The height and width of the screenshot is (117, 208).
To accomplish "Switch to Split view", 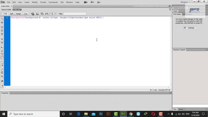I will pos(12,14).
